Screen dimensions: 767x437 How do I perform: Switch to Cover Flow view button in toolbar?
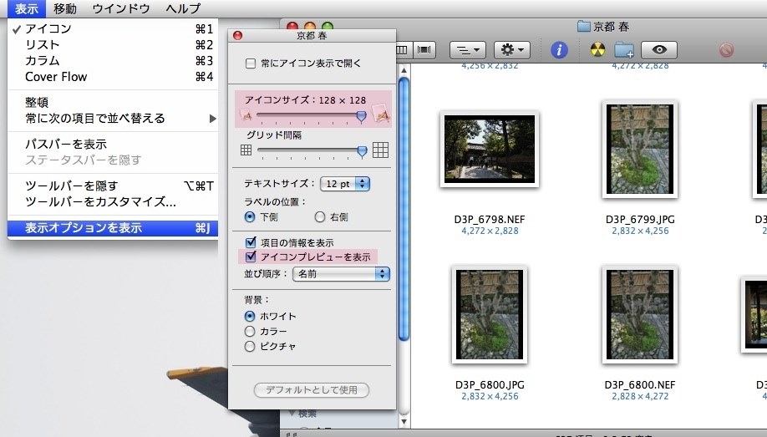point(424,49)
